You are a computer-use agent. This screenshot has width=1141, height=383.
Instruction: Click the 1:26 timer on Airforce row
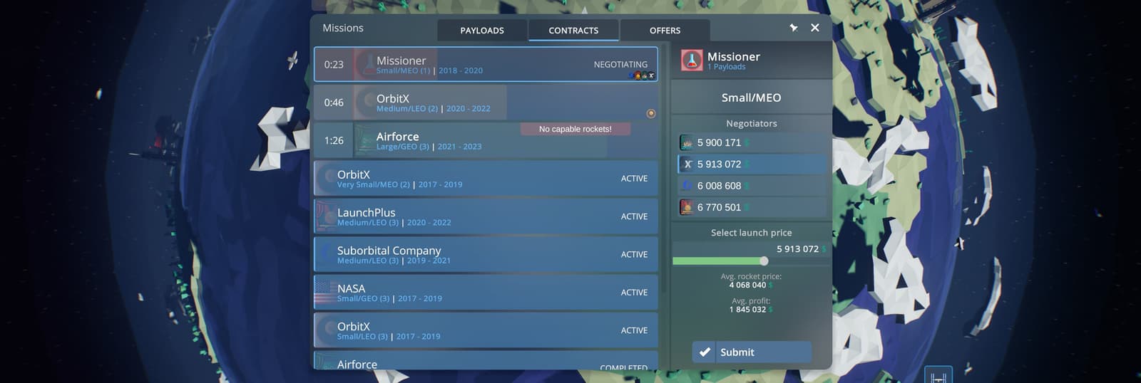point(334,140)
